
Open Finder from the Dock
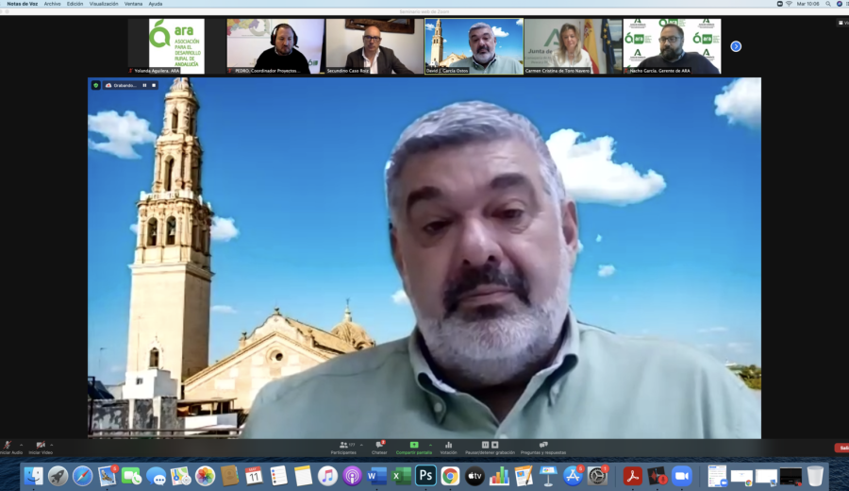[x=33, y=477]
